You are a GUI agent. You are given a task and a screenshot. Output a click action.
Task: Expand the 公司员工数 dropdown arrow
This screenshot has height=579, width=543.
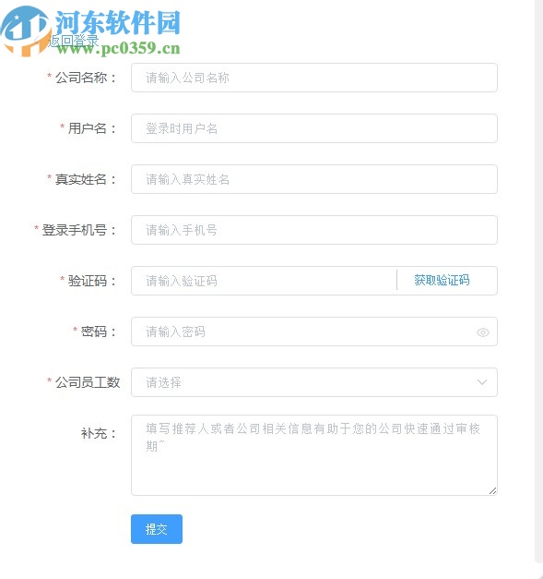(482, 382)
